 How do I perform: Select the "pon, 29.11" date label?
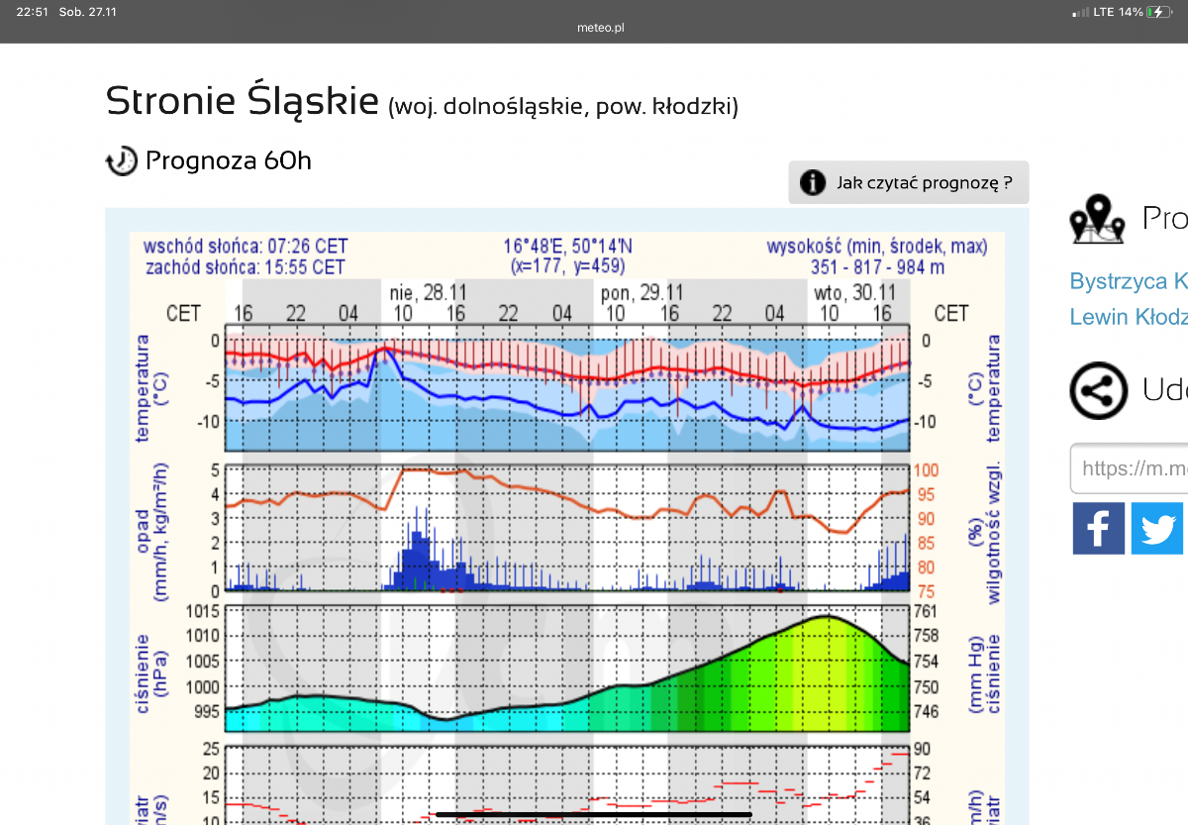[x=642, y=293]
